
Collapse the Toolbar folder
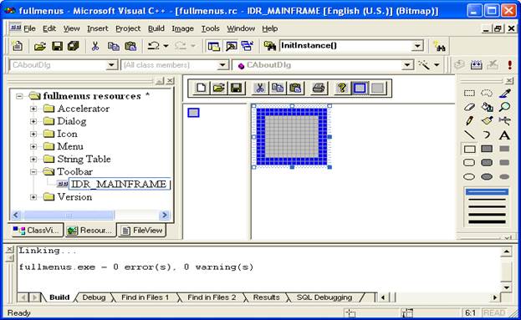point(33,171)
